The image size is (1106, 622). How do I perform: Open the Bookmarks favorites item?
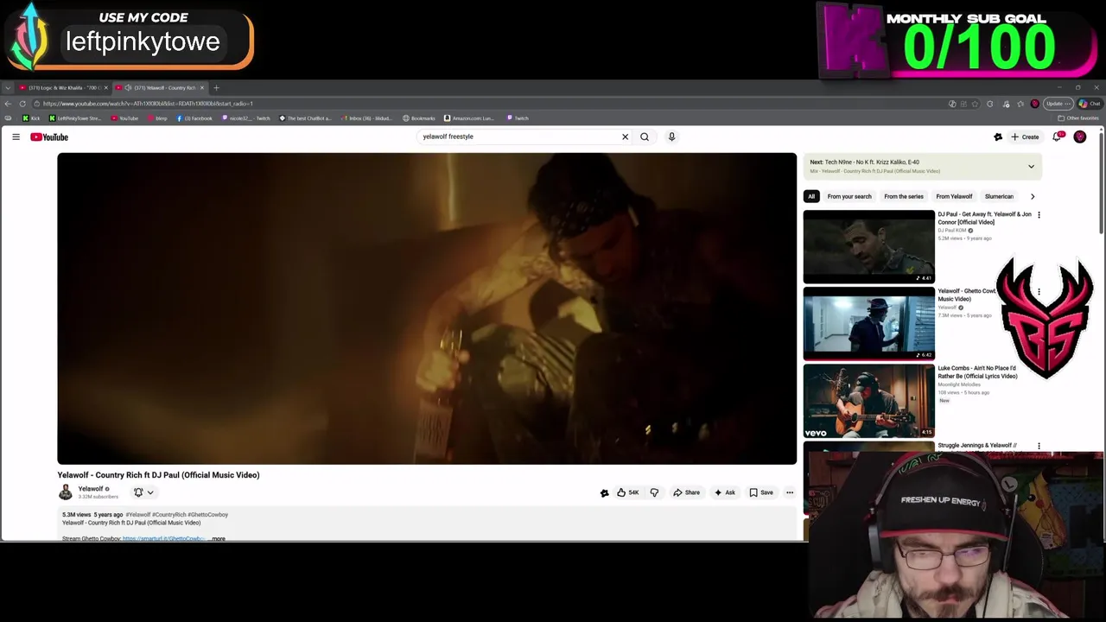point(419,118)
